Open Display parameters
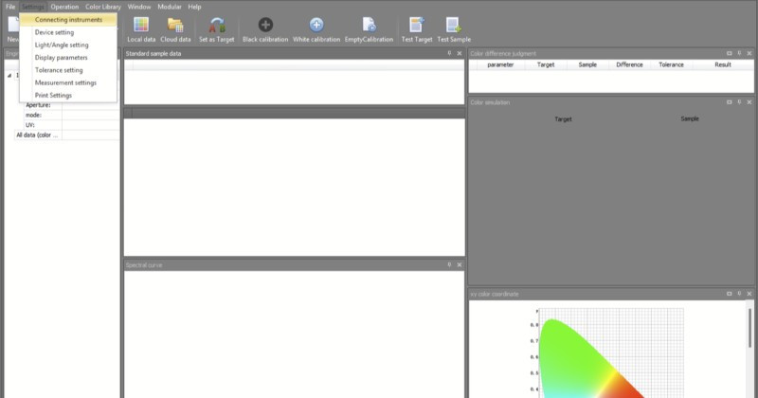Viewport: 758px width, 398px height. tap(68, 58)
